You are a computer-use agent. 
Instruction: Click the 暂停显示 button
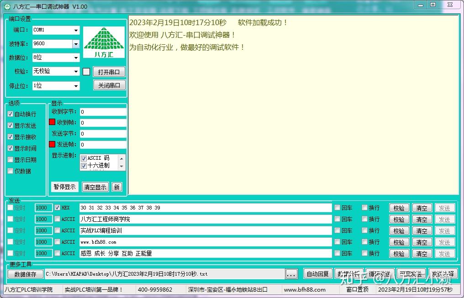tap(64, 187)
